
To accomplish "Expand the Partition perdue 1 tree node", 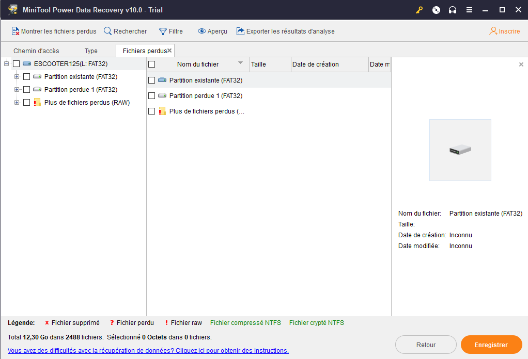I will pyautogui.click(x=17, y=89).
